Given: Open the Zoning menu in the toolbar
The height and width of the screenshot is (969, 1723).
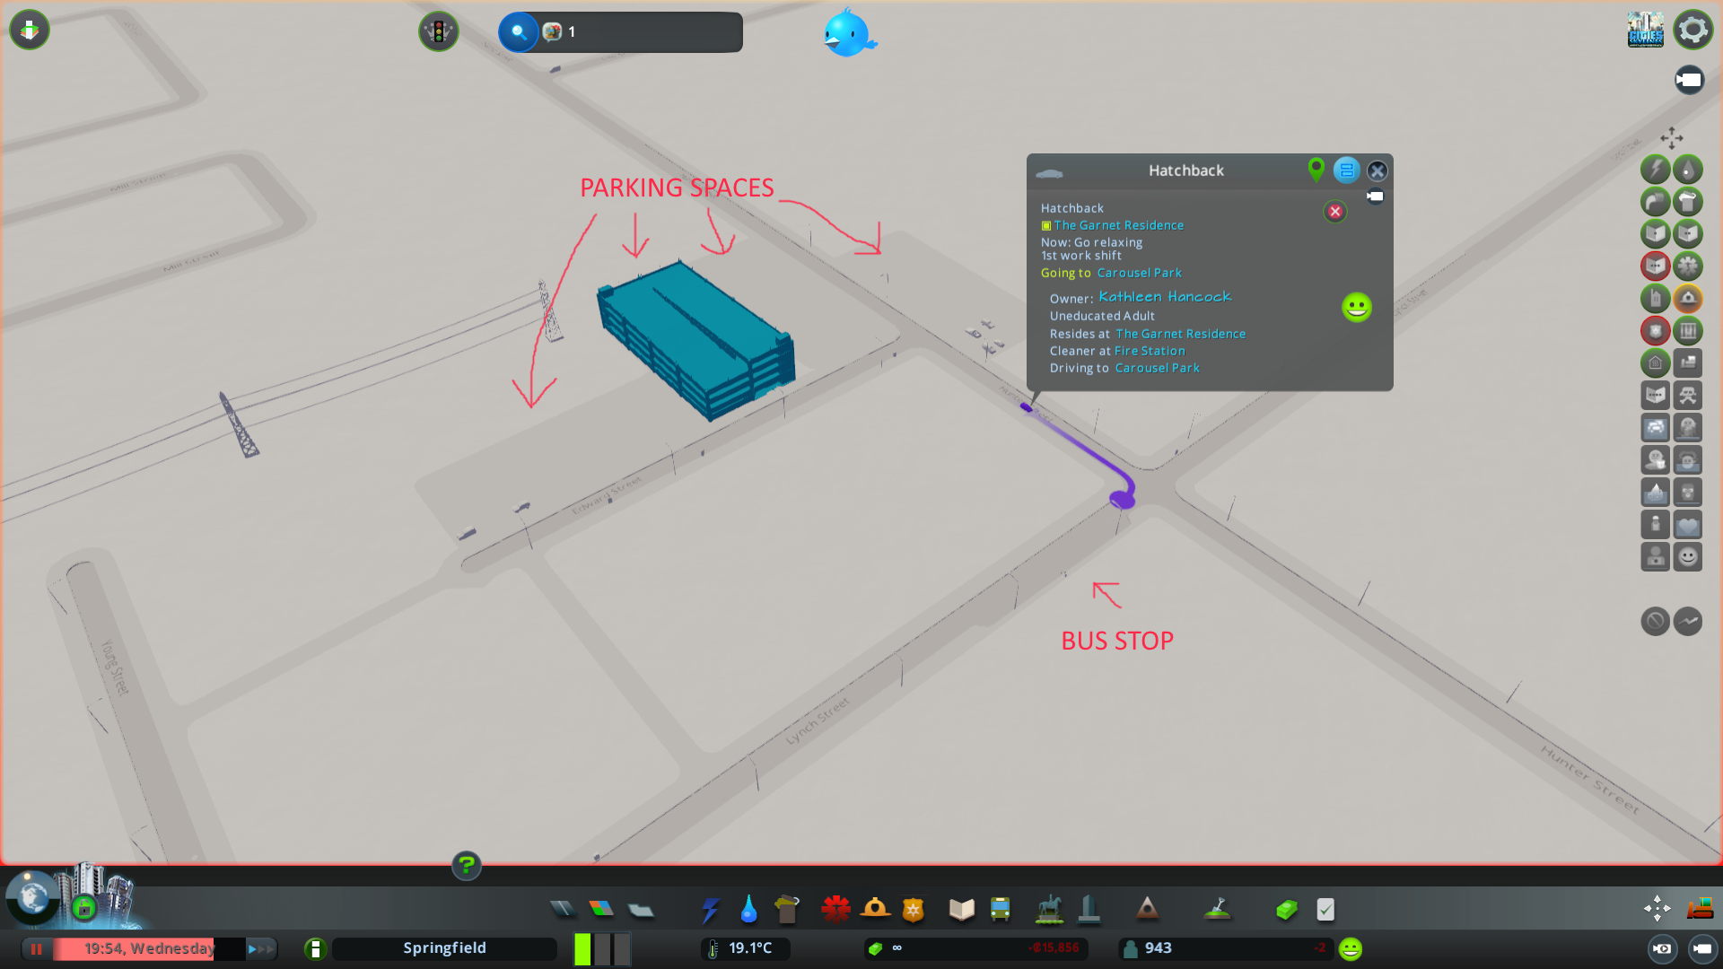Looking at the screenshot, I should [602, 909].
